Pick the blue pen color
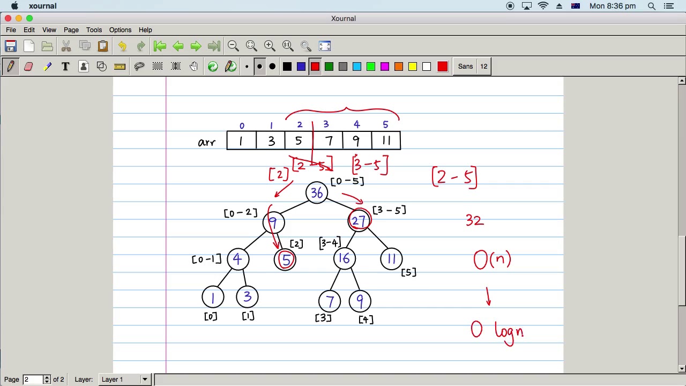686x386 pixels. coord(301,66)
